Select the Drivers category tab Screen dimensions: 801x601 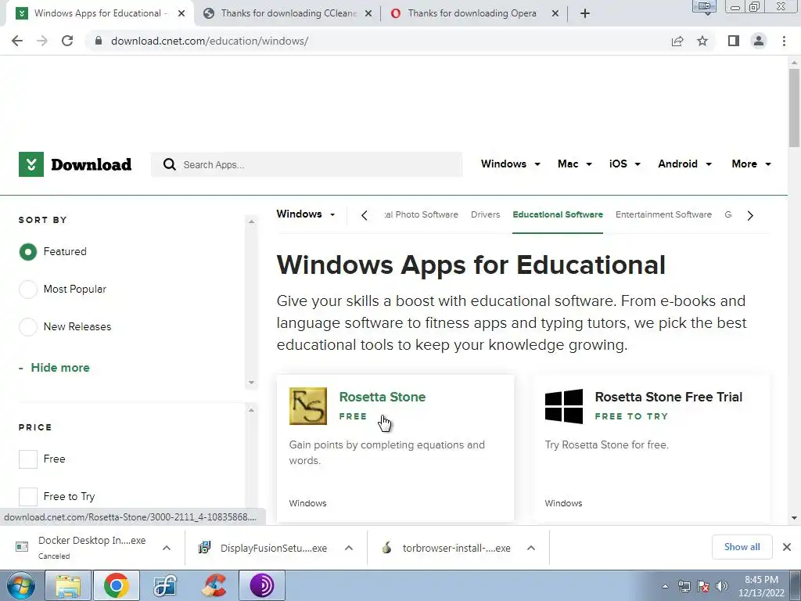point(485,214)
